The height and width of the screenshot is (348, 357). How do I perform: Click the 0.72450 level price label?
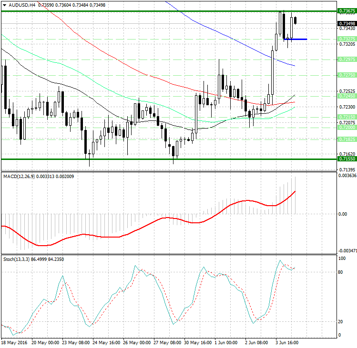[347, 96]
